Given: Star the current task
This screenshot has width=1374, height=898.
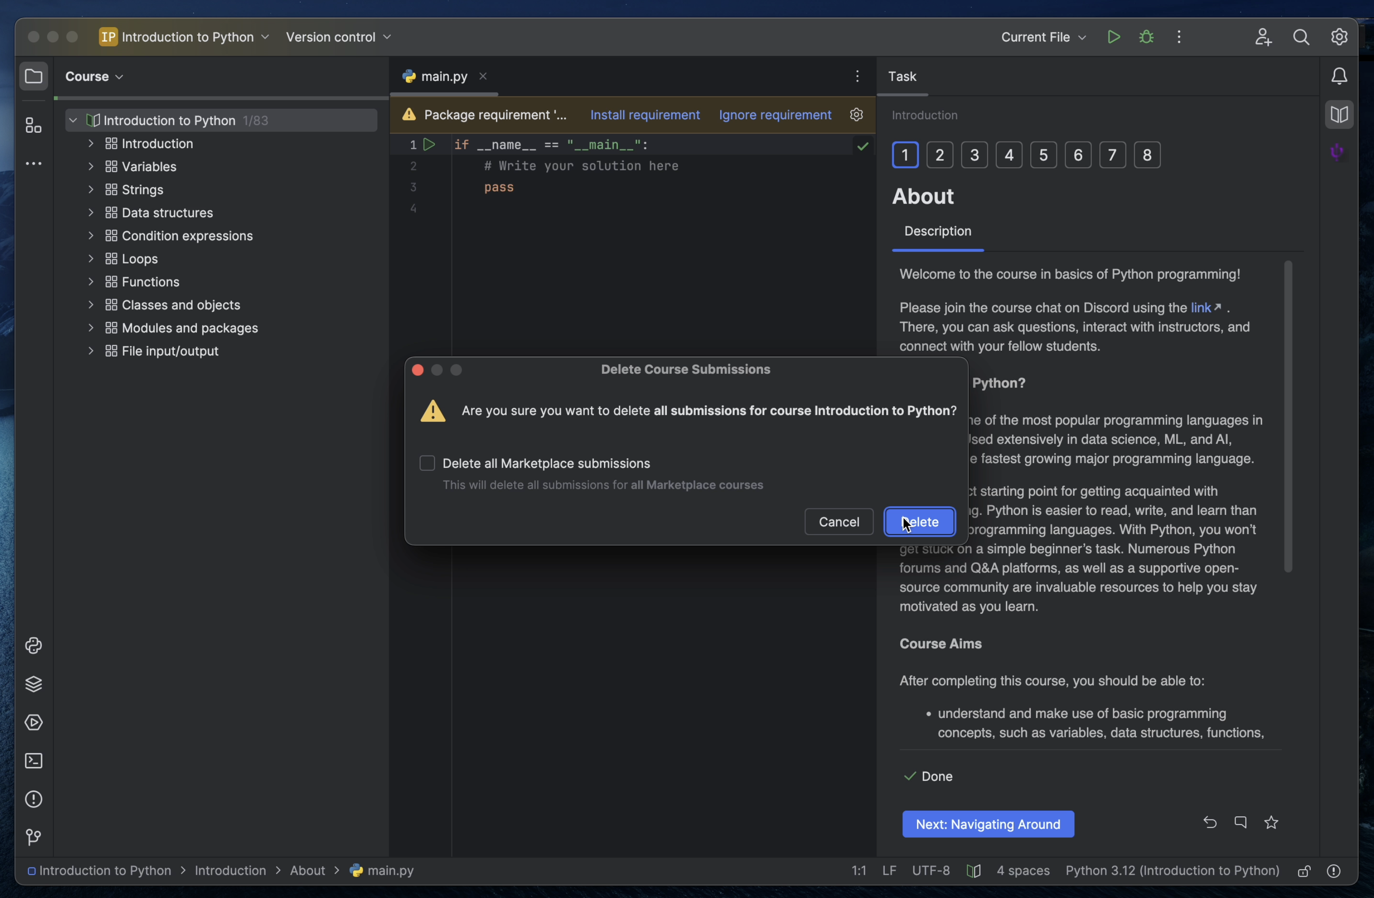Looking at the screenshot, I should click(x=1272, y=823).
